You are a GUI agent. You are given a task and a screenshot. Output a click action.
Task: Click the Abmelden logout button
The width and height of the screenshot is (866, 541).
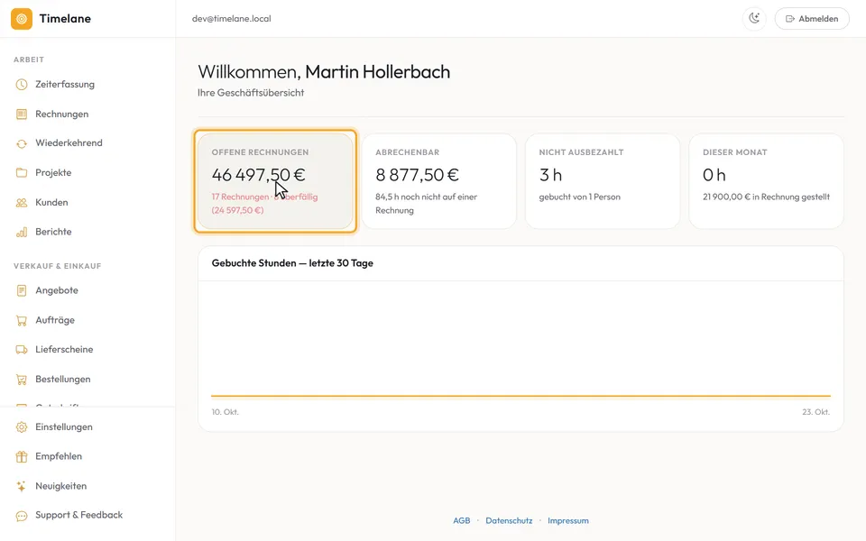pyautogui.click(x=812, y=19)
